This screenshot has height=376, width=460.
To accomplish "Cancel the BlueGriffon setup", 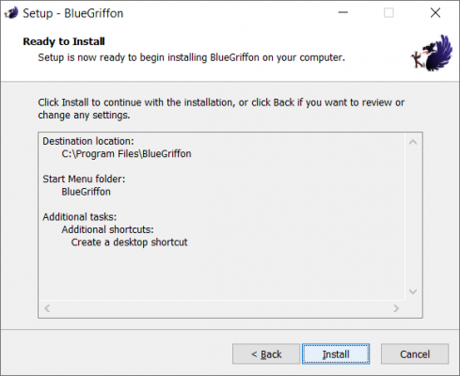I will 415,354.
